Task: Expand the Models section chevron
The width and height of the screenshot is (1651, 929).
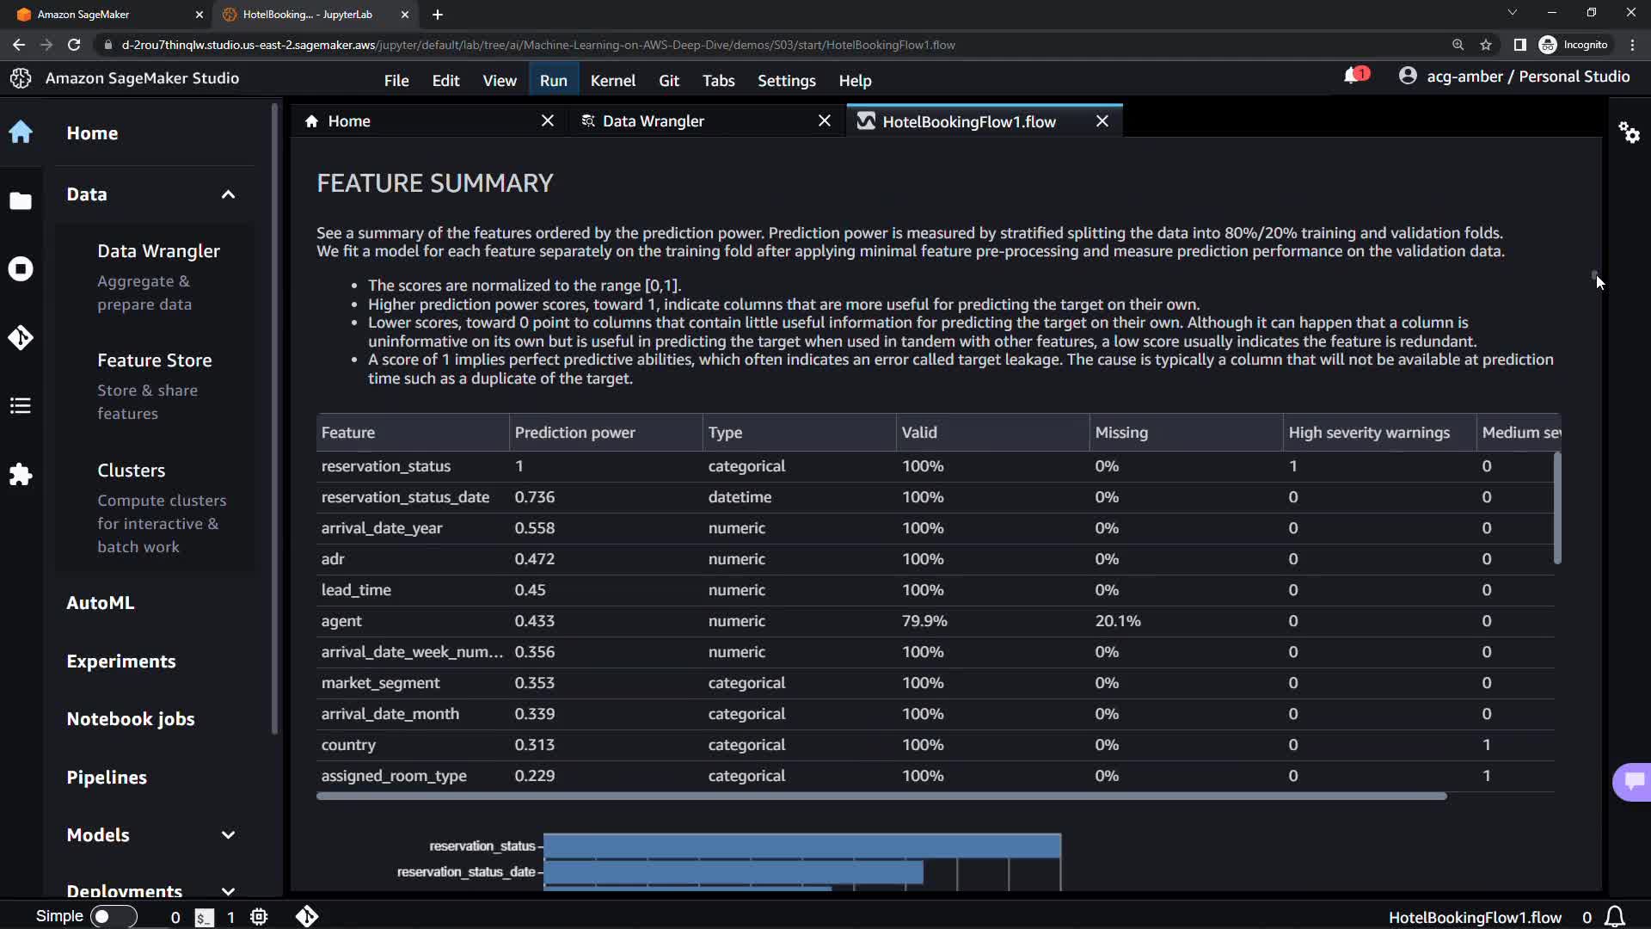Action: coord(228,835)
